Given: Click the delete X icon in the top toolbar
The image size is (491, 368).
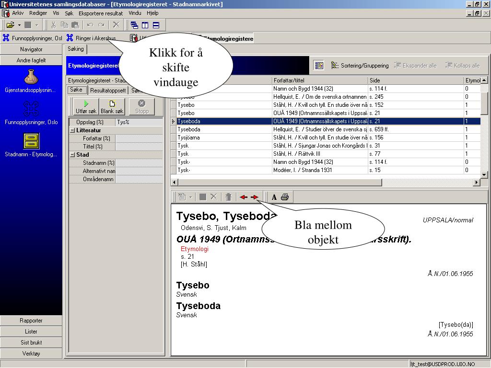Looking at the screenshot, I should click(116, 25).
